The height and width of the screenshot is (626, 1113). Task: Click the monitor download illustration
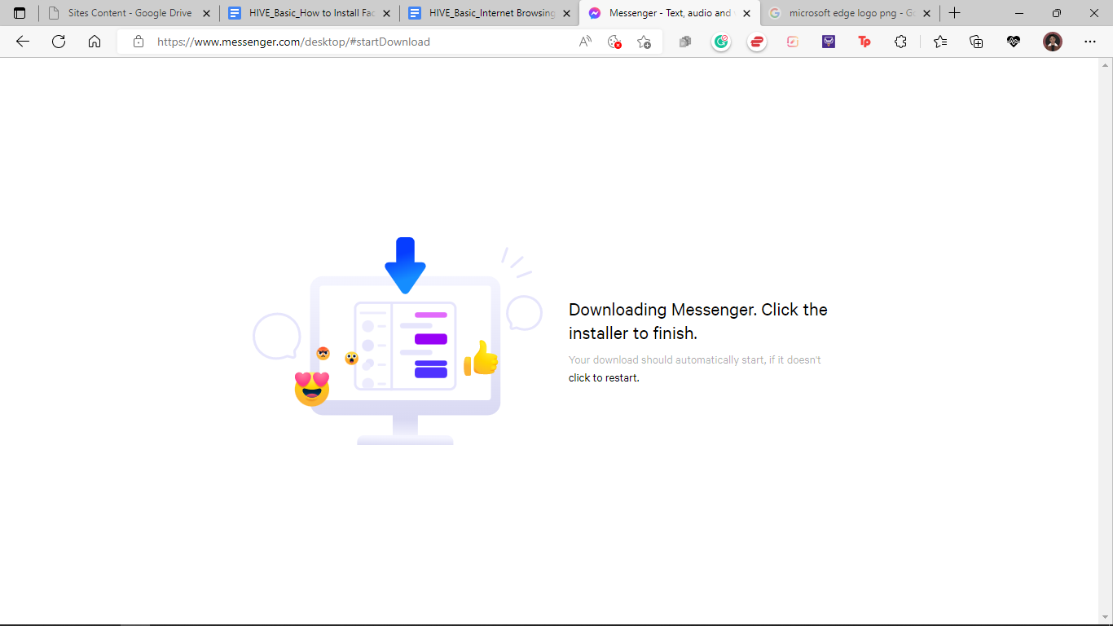coord(398,342)
